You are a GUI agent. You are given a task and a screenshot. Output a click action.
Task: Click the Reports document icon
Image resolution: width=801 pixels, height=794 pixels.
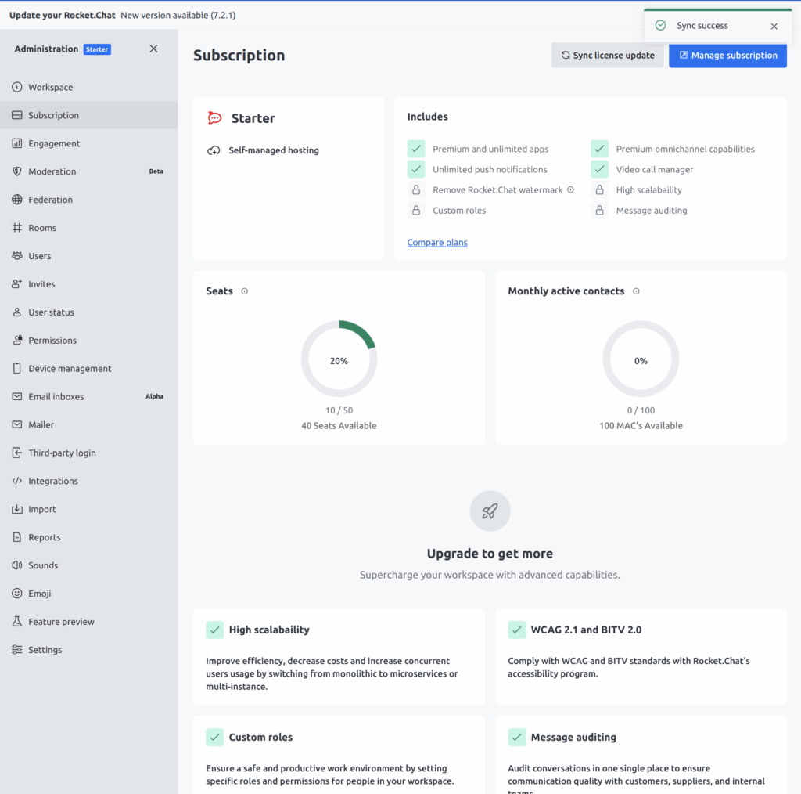tap(17, 537)
